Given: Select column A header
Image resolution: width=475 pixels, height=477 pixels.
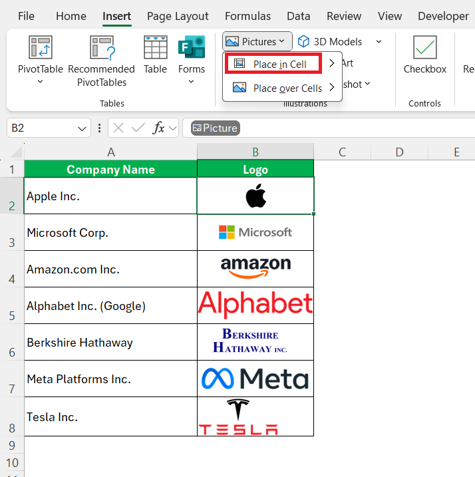Looking at the screenshot, I should point(110,152).
